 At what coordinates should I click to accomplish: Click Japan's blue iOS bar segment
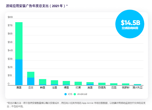click(31, 81)
